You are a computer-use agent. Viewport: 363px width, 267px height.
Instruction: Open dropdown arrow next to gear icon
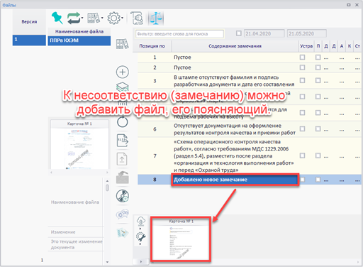pos(123,18)
